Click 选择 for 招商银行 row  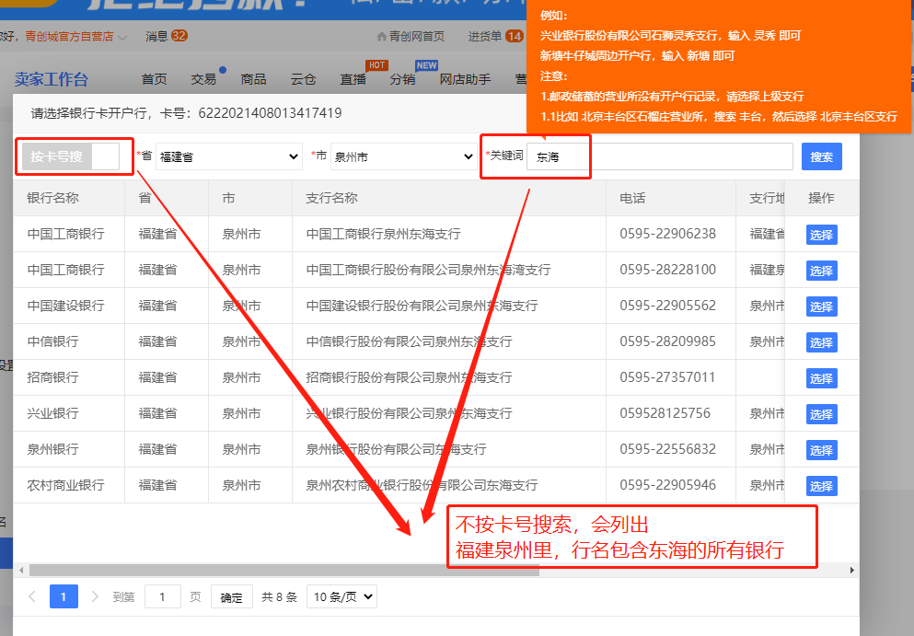pyautogui.click(x=821, y=378)
